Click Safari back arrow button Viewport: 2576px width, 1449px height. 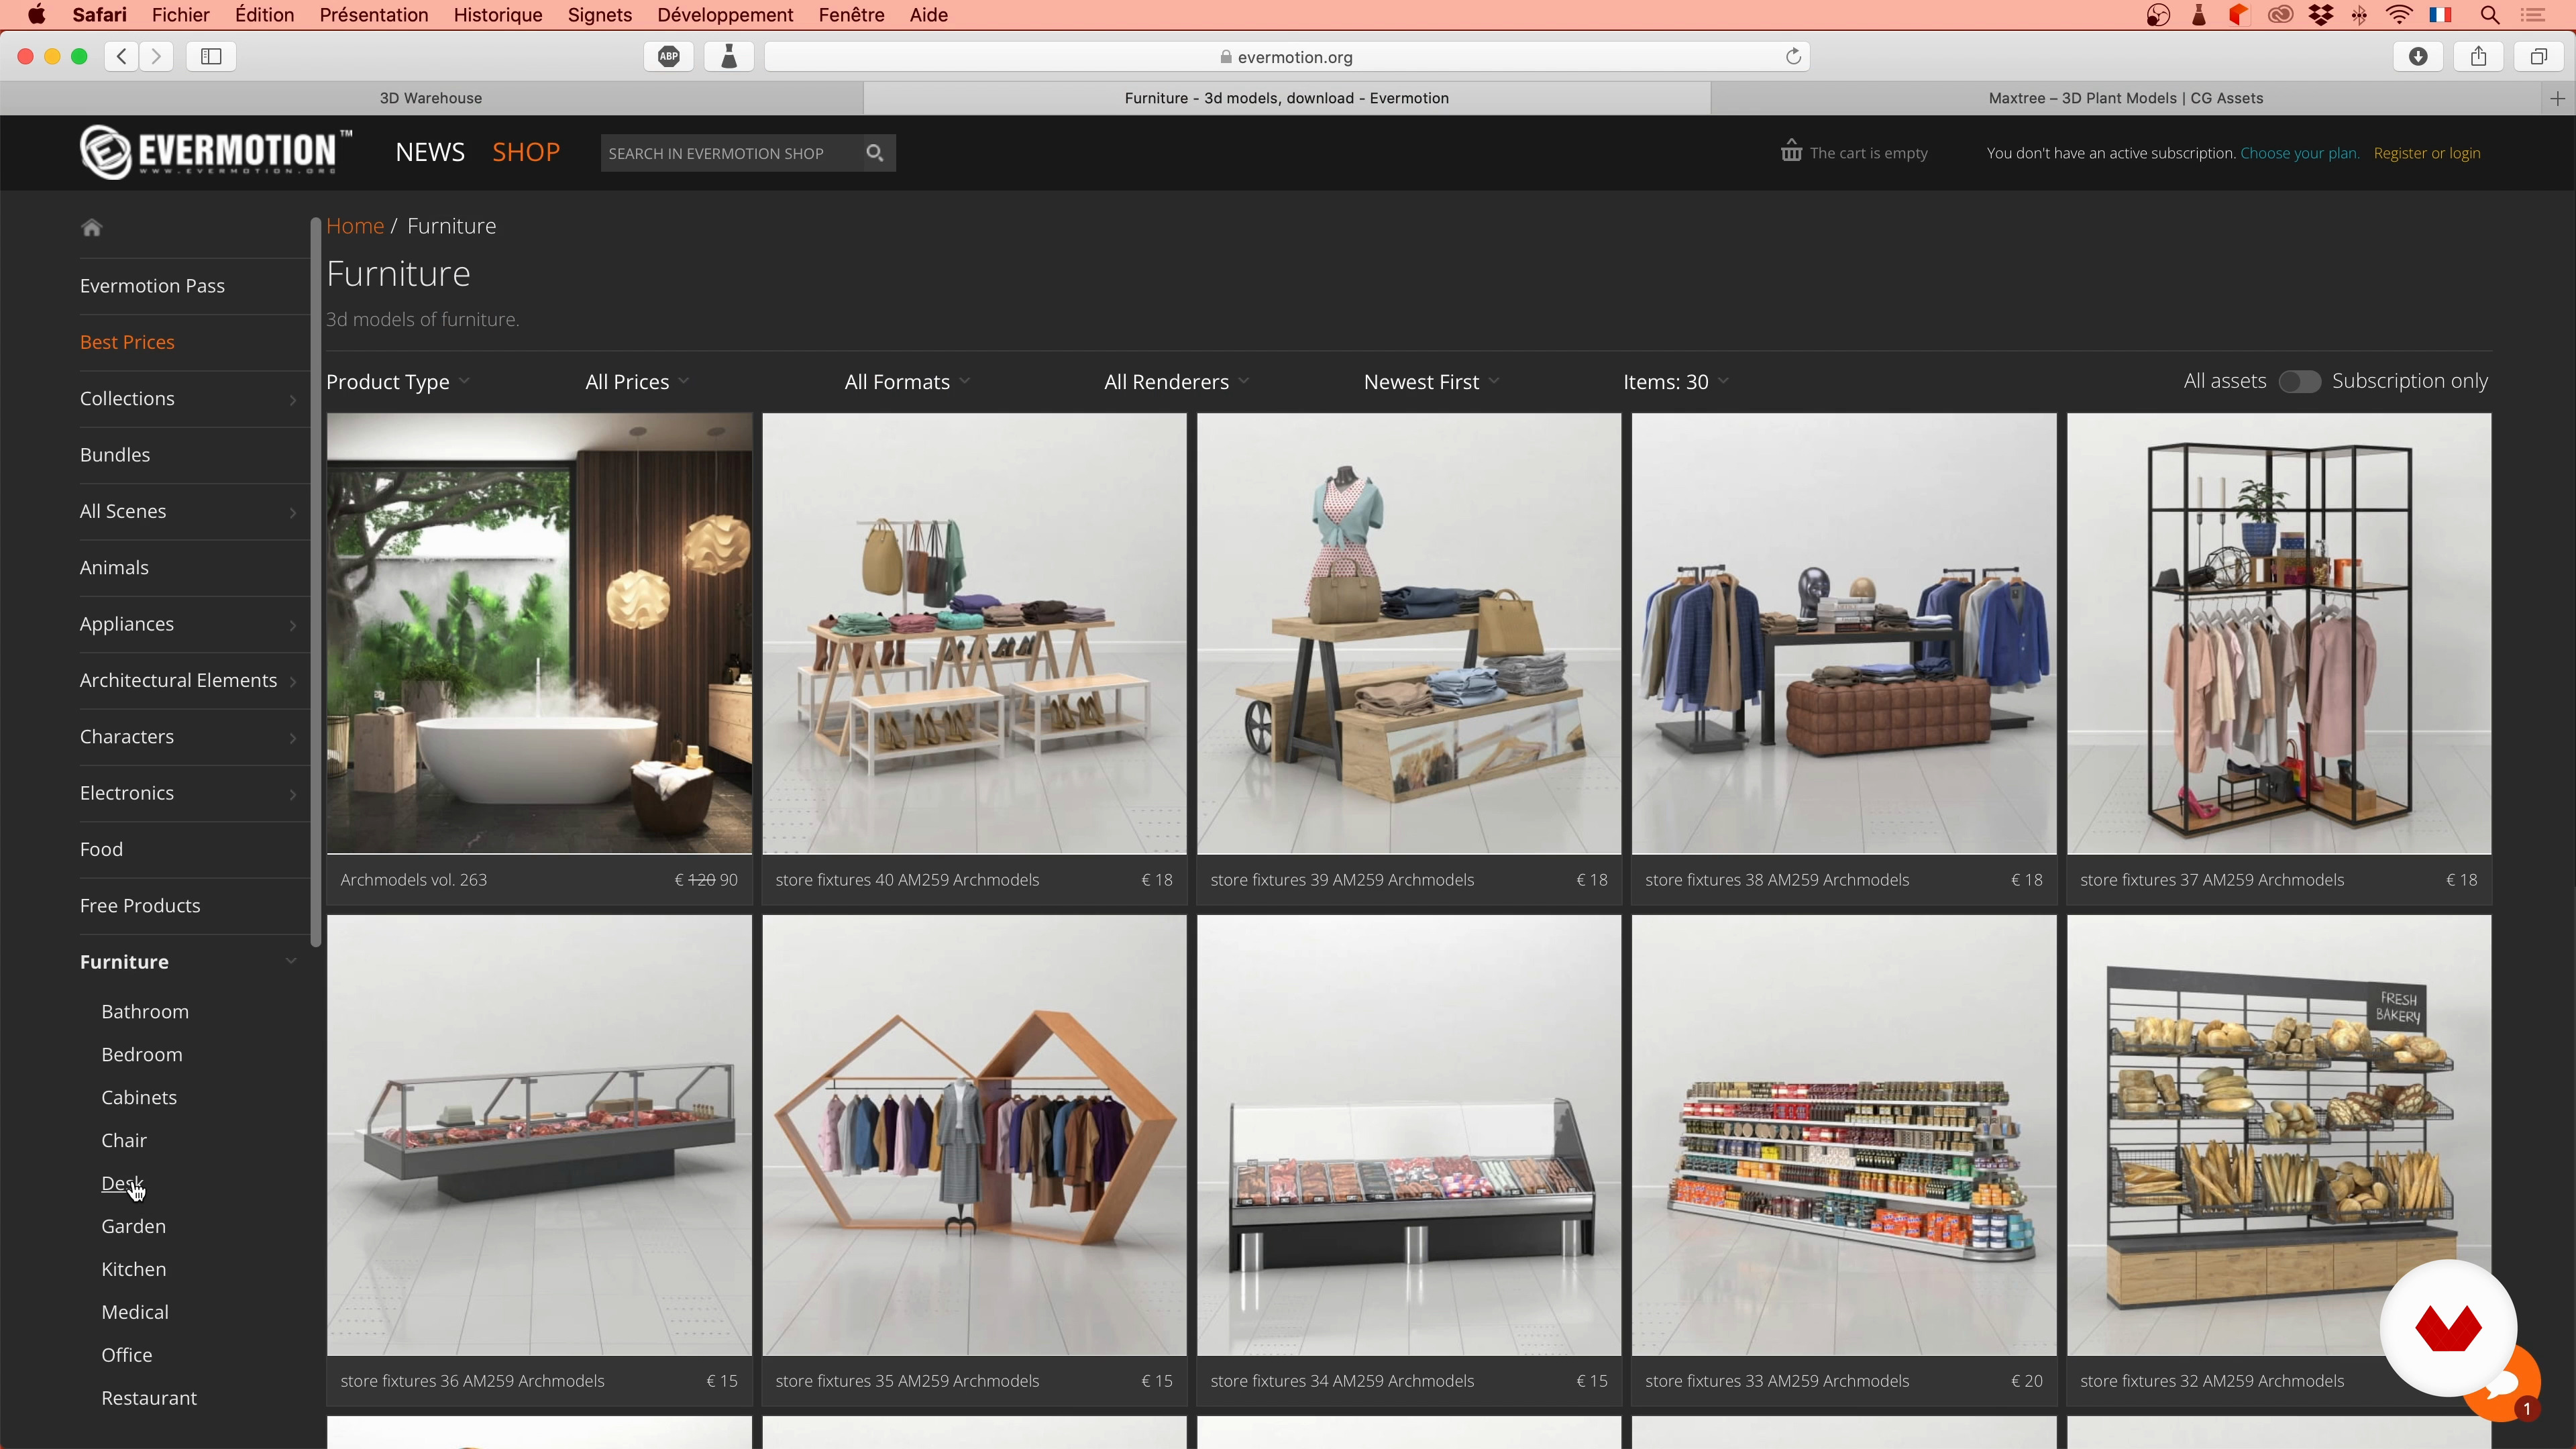pyautogui.click(x=122, y=56)
